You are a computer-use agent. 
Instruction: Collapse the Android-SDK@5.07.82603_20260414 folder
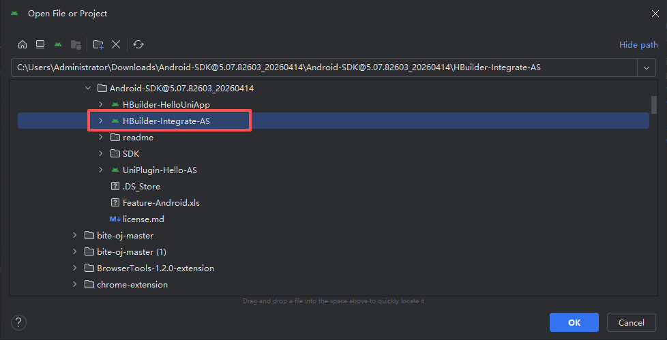[88, 88]
